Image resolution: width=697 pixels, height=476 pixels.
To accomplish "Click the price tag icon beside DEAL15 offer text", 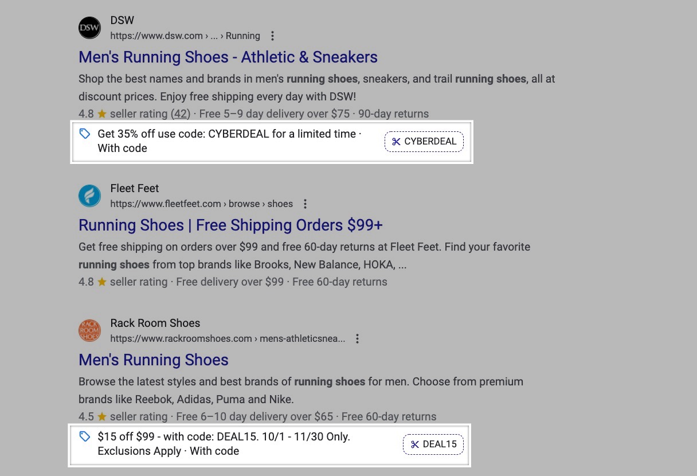I will click(x=85, y=436).
